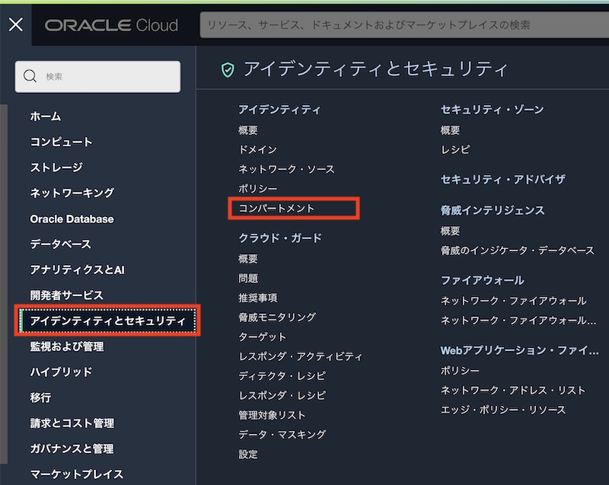The image size is (609, 485).
Task: Select アイデンティティとセキュリティ in left menu
Action: pos(107,321)
